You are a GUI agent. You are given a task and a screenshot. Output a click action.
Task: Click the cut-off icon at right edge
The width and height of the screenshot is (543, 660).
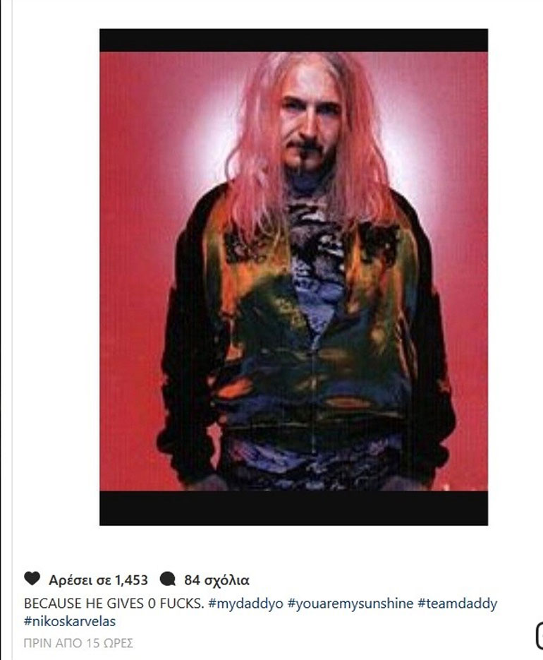point(539,635)
